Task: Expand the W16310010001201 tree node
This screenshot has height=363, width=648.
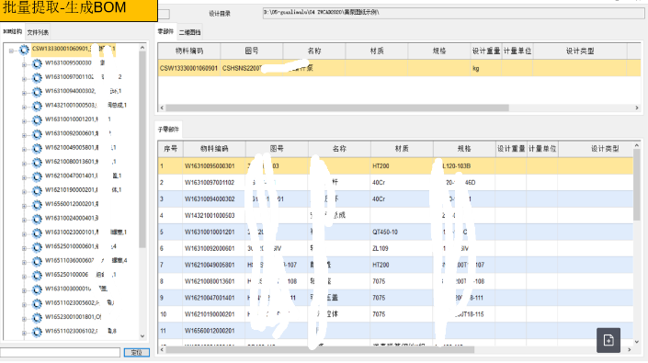Action: (24, 121)
